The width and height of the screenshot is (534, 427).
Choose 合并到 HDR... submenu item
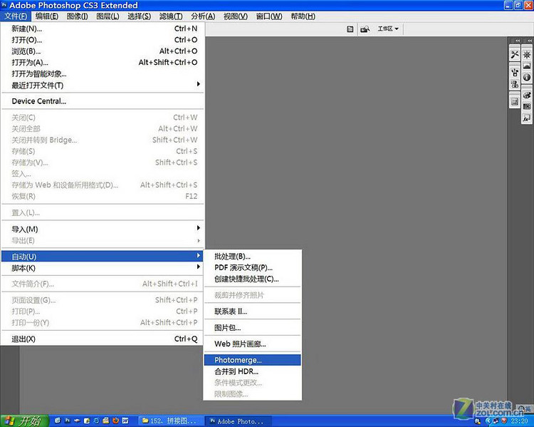(252, 371)
